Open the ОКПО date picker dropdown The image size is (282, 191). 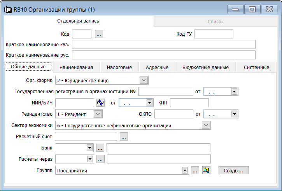(234, 114)
